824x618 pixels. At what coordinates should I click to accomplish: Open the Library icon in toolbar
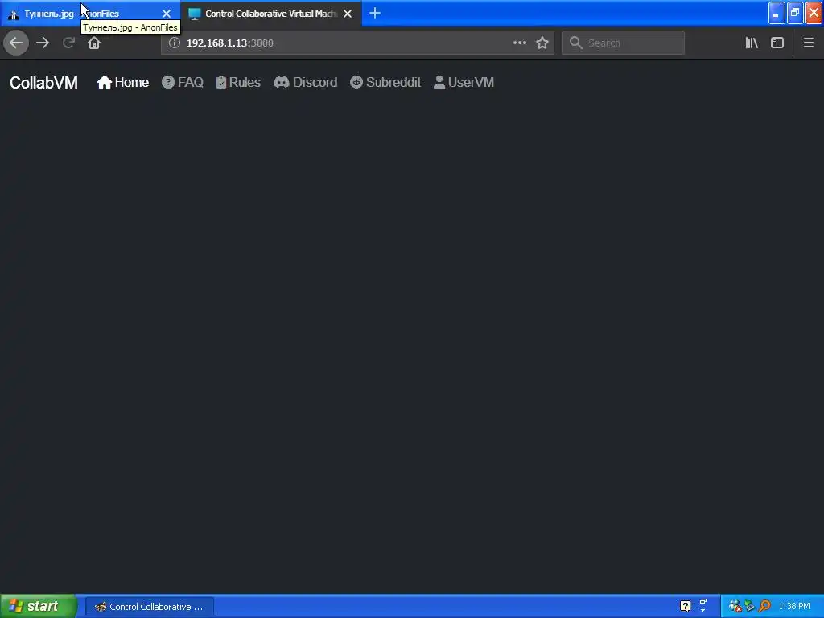752,43
